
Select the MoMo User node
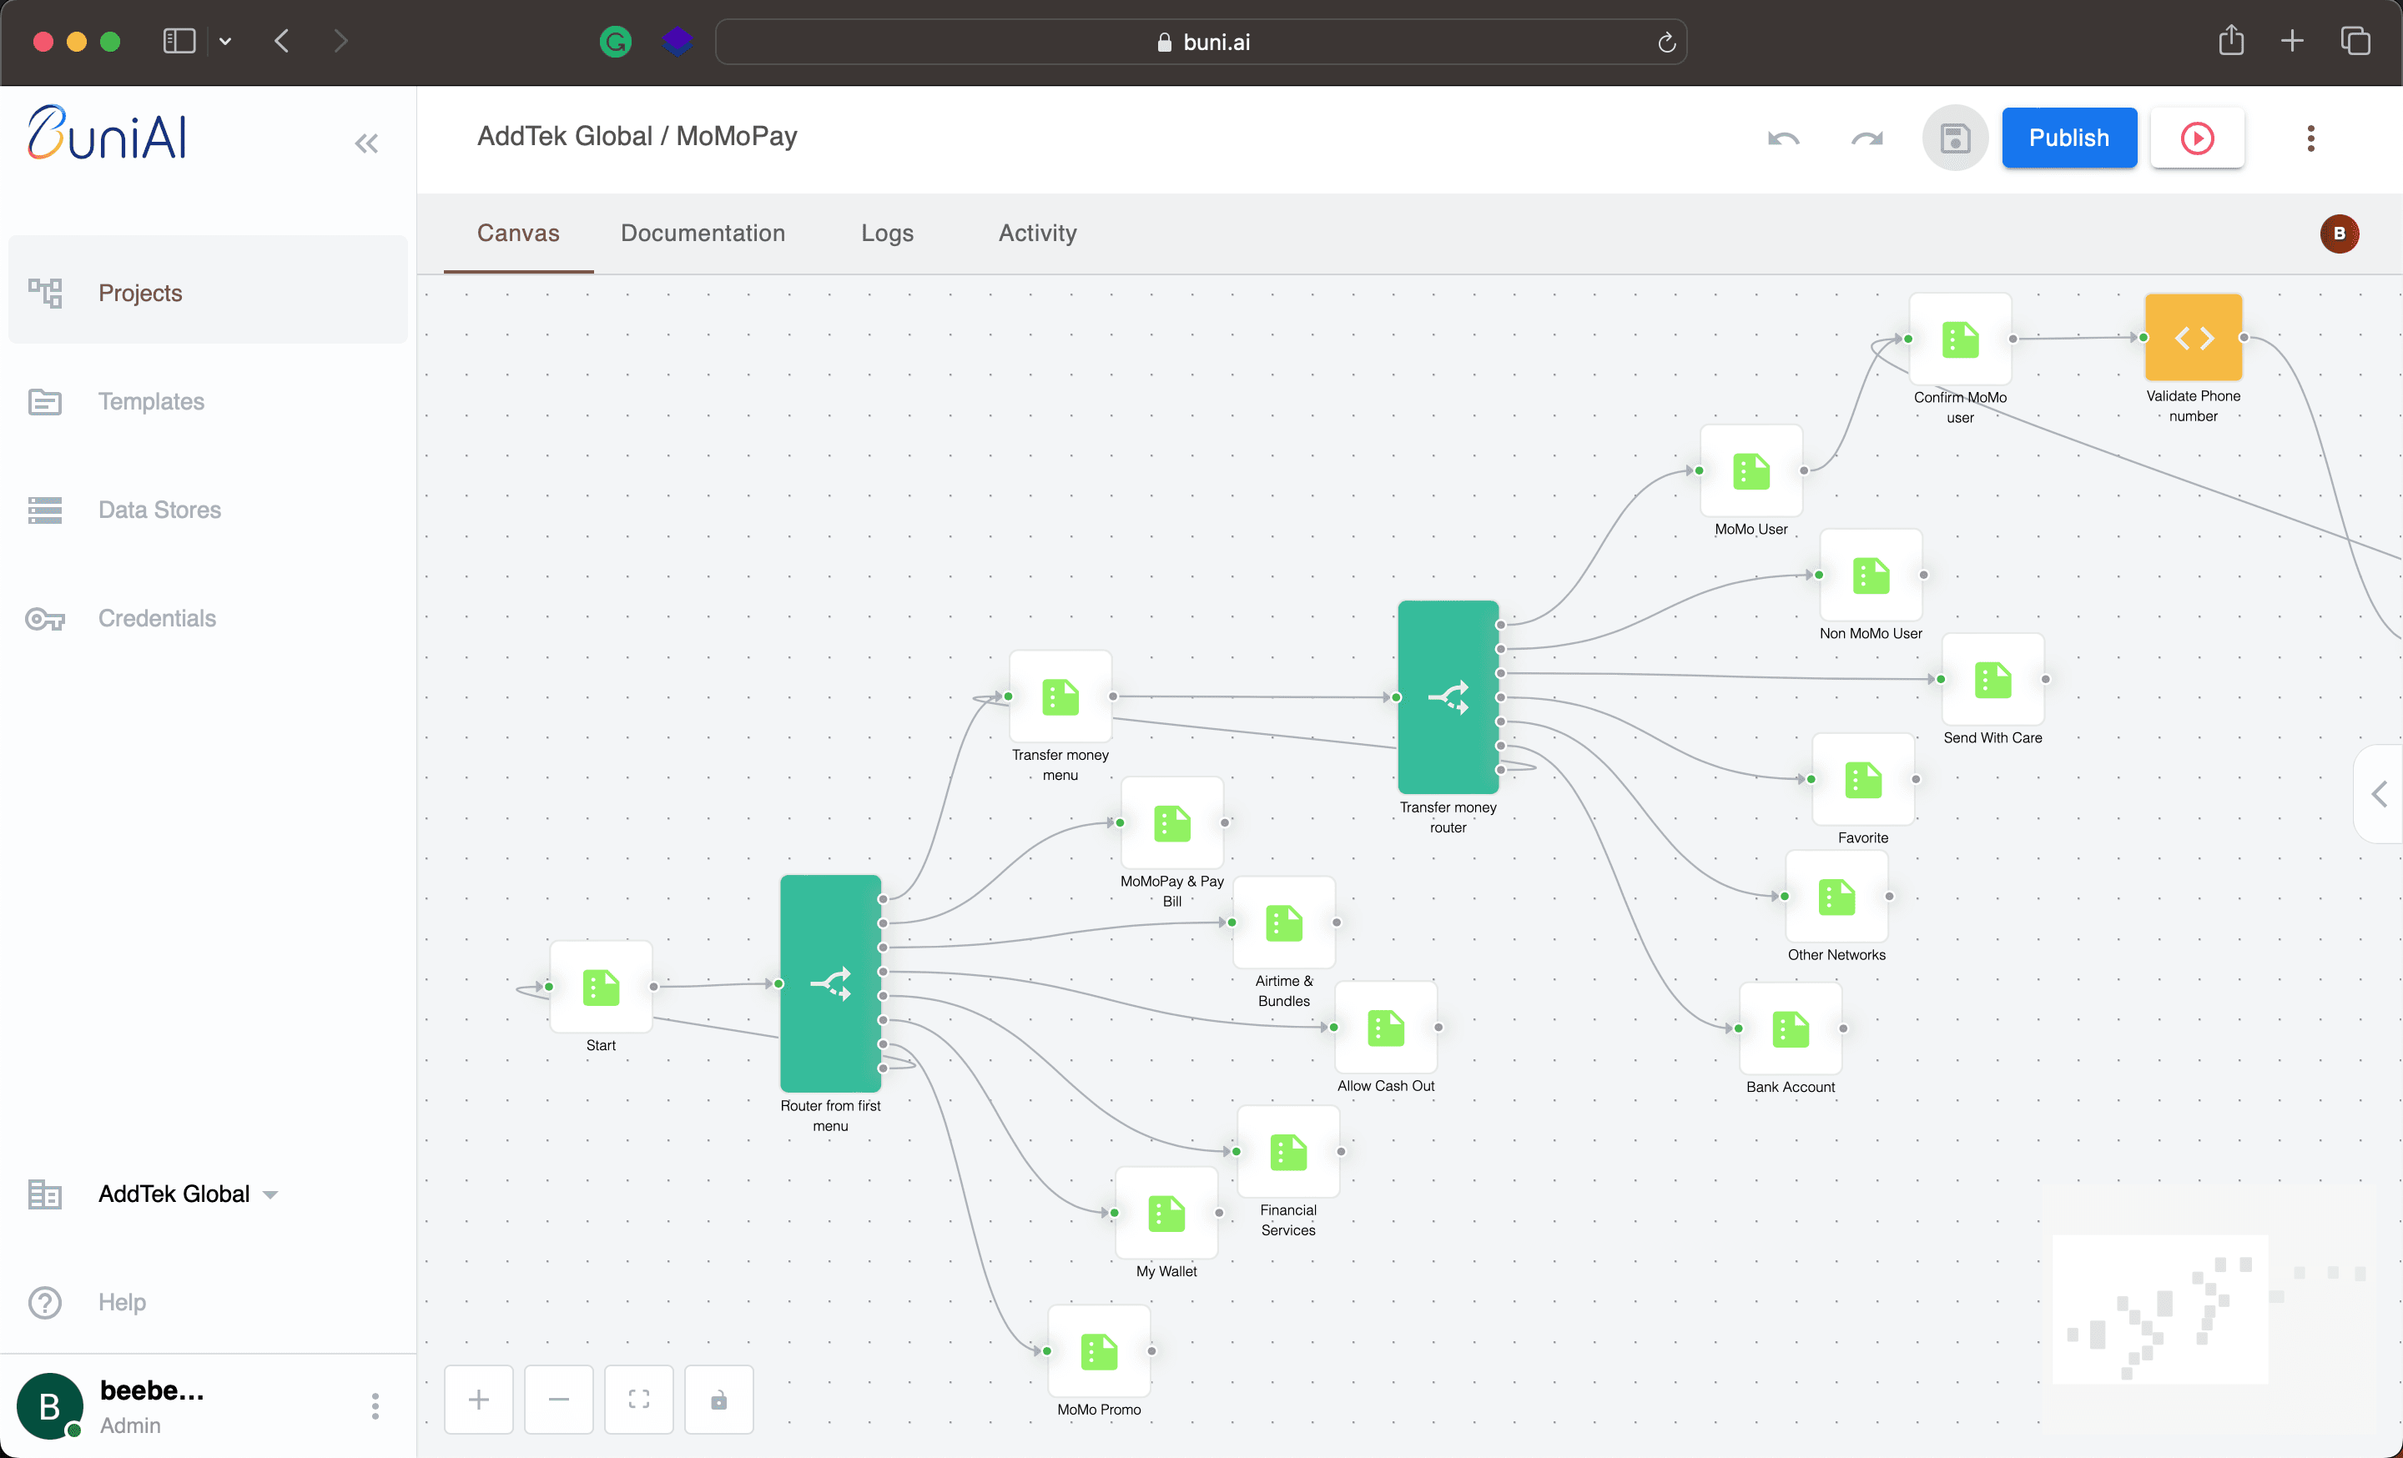pos(1751,470)
